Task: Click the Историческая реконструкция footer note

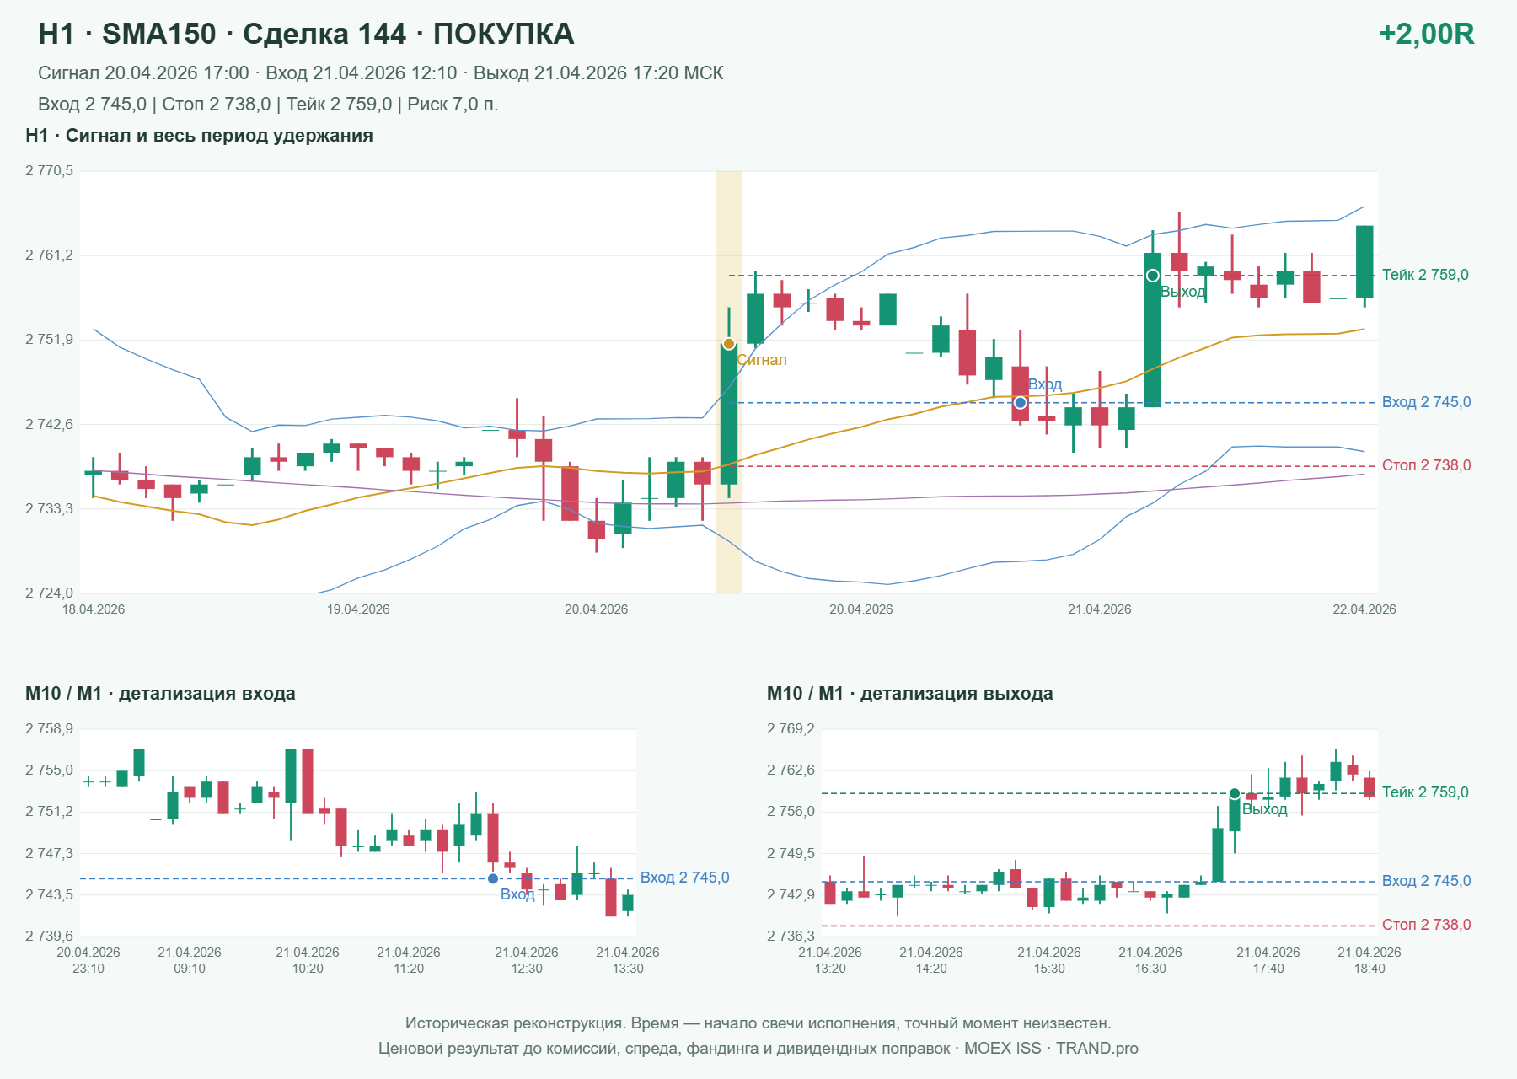Action: 758,1023
